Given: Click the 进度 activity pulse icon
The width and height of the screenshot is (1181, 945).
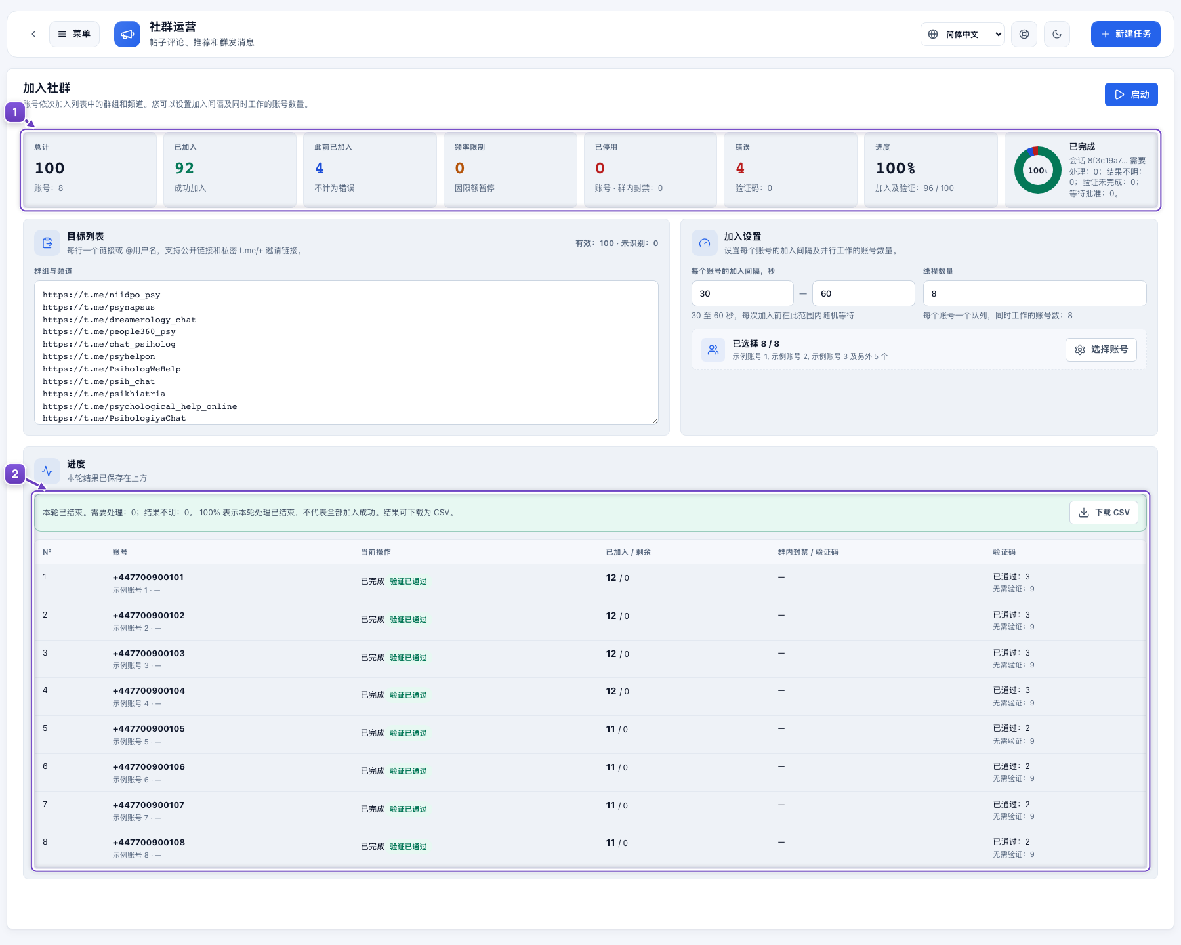Looking at the screenshot, I should click(x=47, y=471).
